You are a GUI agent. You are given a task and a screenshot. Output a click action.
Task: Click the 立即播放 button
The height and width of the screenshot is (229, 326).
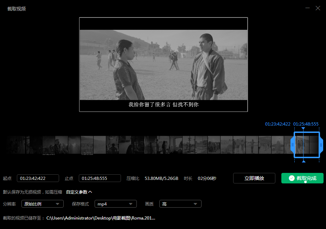click(x=254, y=178)
